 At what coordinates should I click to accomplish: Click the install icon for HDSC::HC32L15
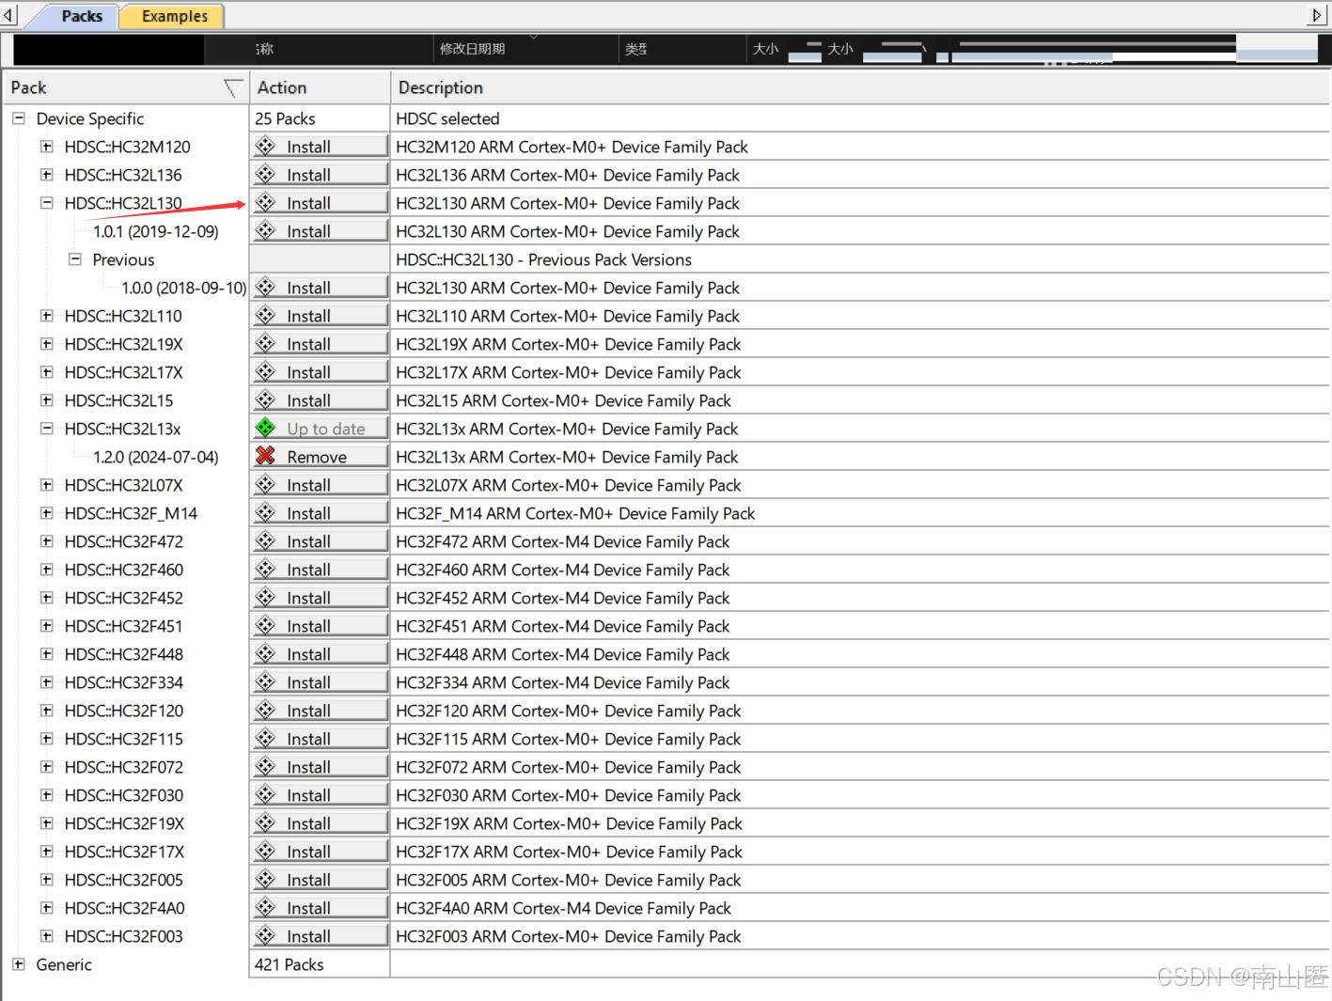(x=266, y=400)
